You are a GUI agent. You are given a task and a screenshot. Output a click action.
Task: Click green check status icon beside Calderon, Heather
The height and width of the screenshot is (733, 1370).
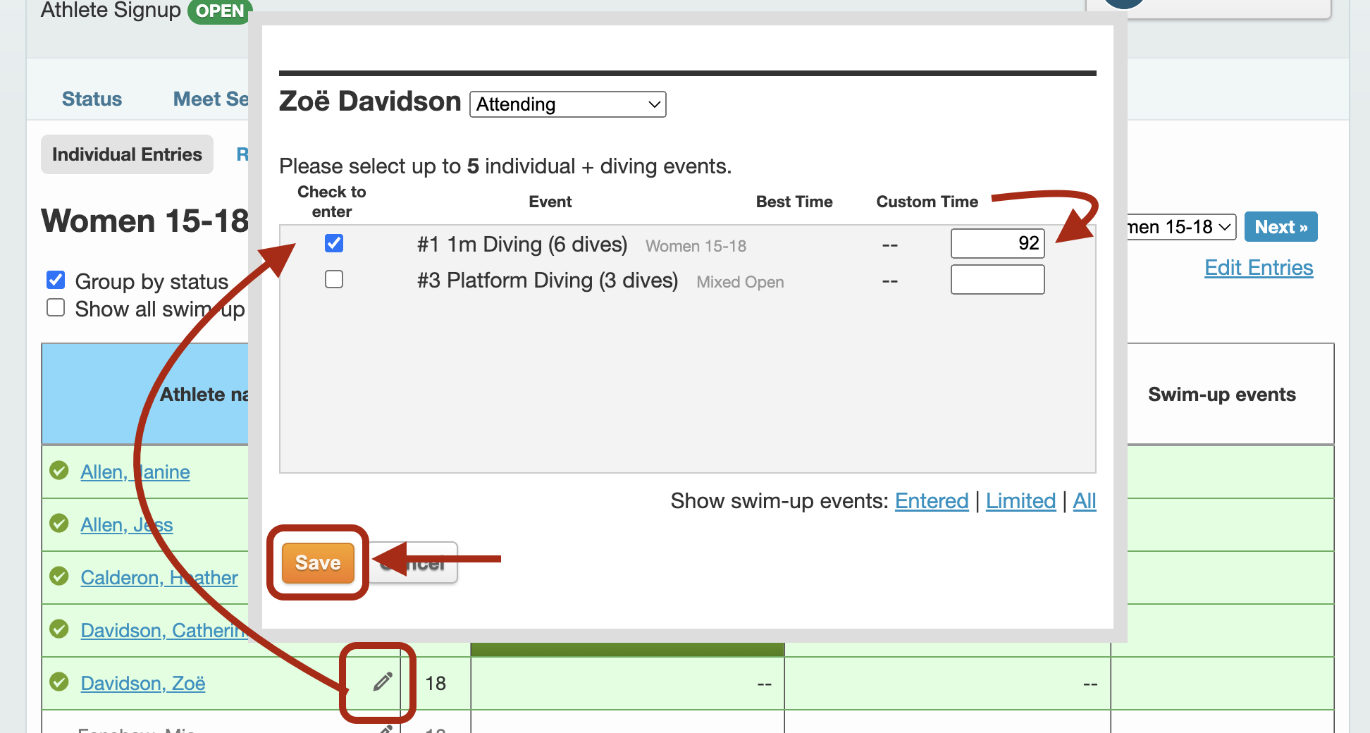pos(59,576)
